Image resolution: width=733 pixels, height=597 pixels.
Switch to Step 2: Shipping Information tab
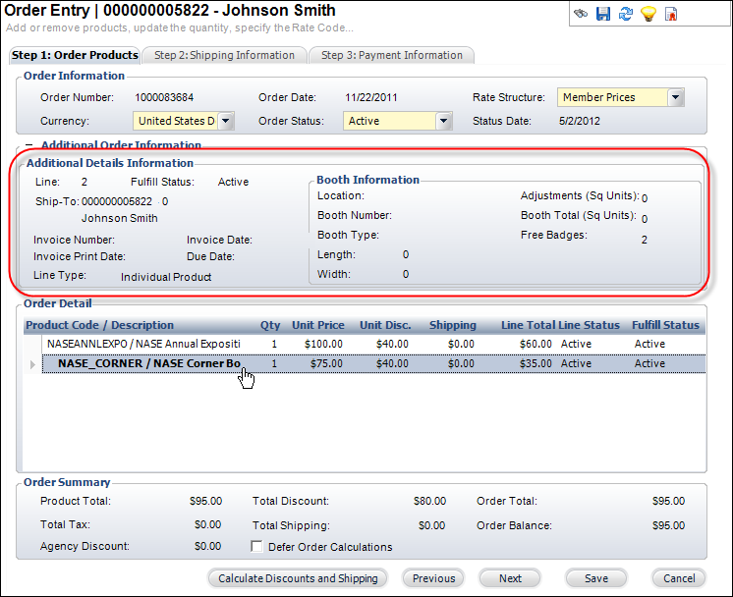(224, 55)
